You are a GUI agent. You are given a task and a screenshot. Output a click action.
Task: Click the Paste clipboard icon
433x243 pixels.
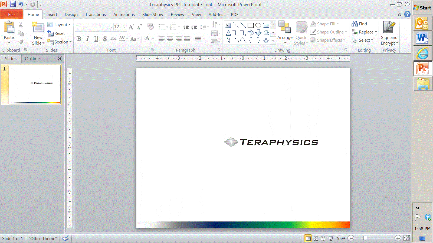tap(9, 28)
